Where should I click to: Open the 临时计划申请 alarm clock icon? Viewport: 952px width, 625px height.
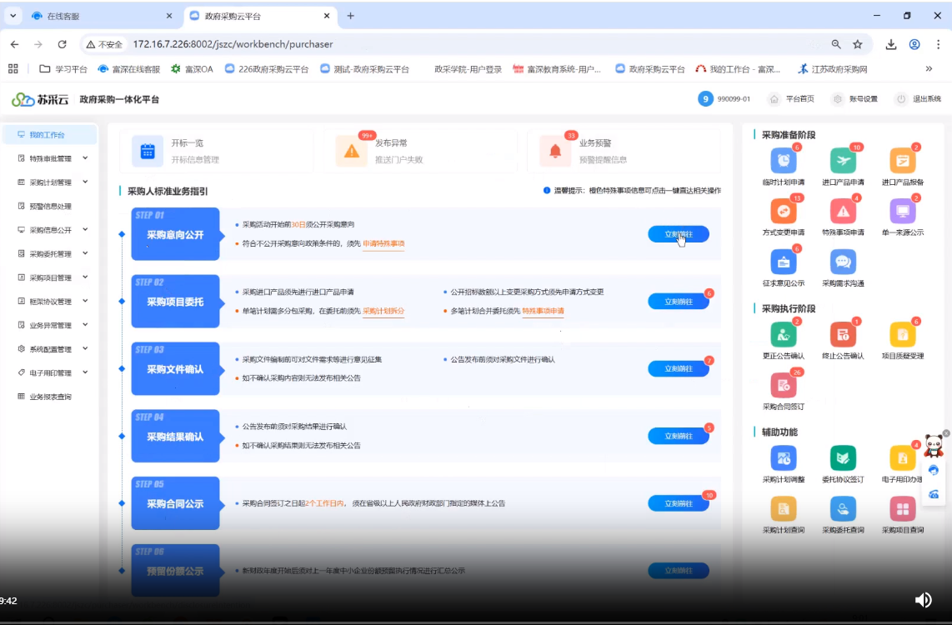(784, 161)
